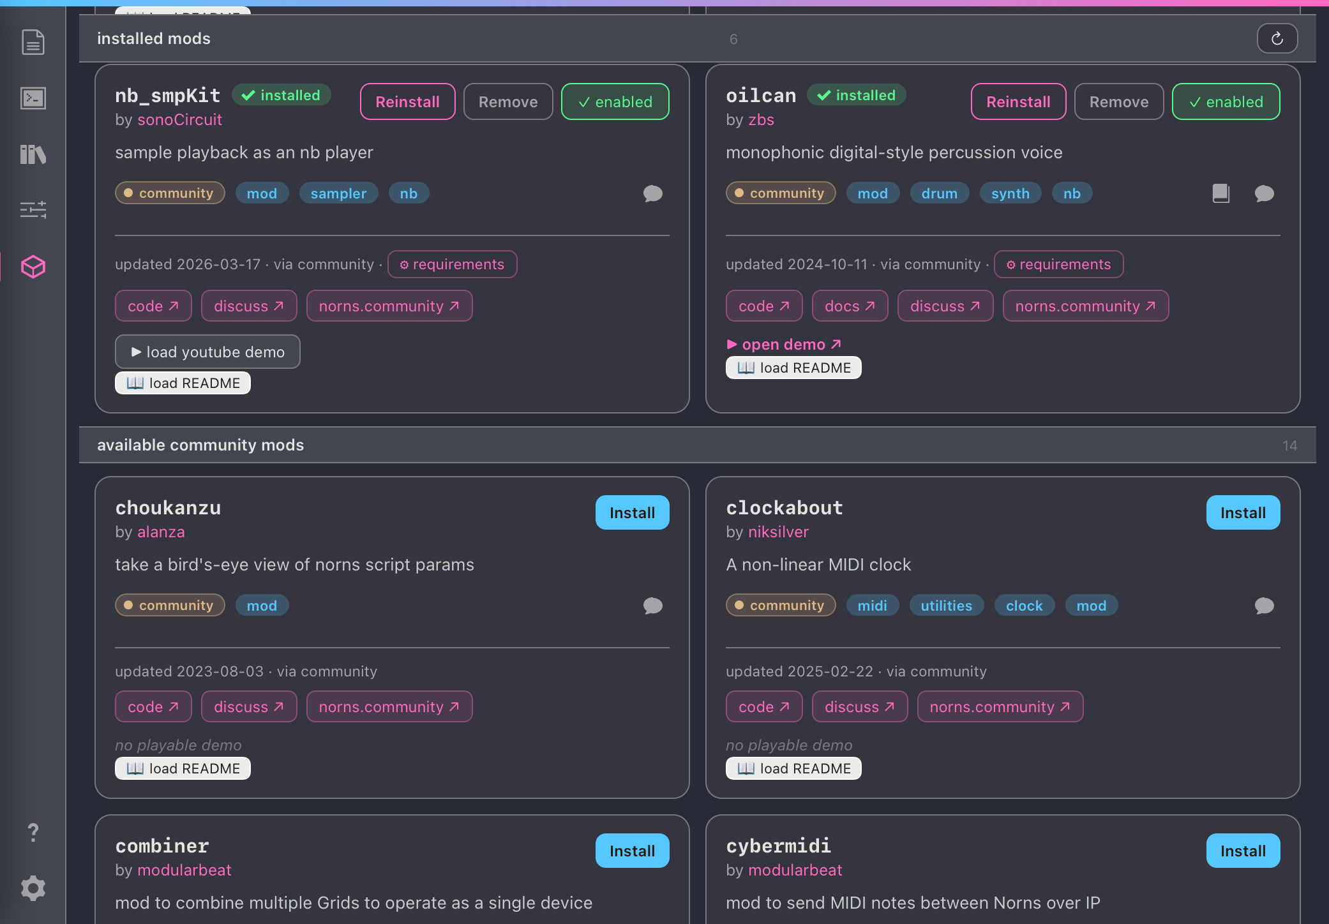Open choukanzu discuss link
The image size is (1329, 924).
[x=249, y=707]
